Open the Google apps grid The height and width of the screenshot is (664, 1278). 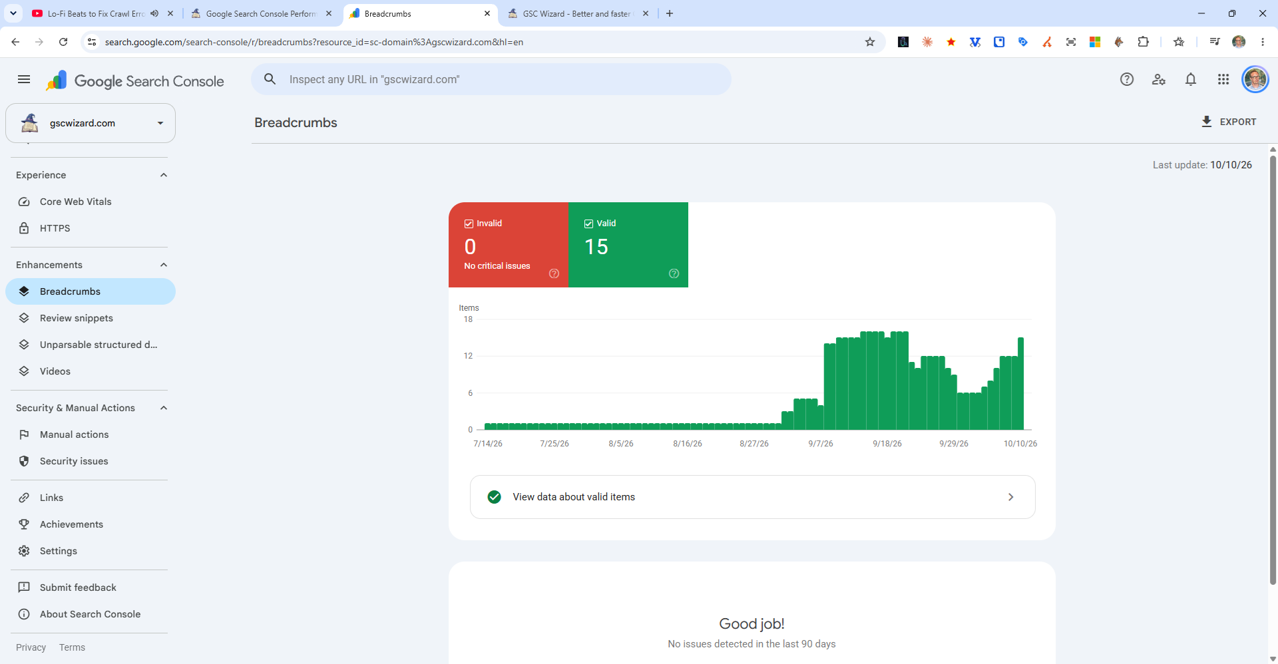pyautogui.click(x=1223, y=80)
